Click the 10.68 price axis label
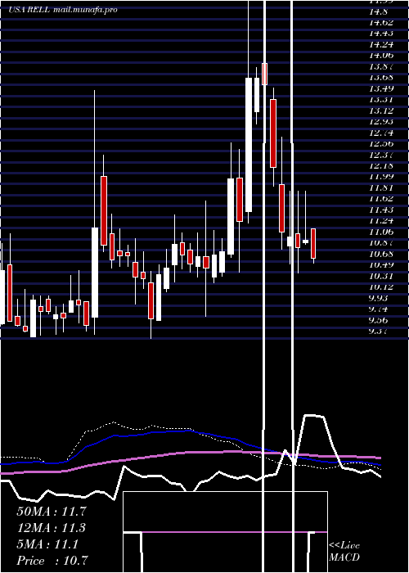The width and height of the screenshot is (409, 573). coord(381,254)
